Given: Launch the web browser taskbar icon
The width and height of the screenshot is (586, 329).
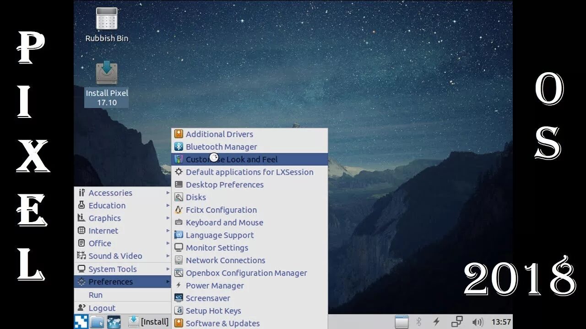Looking at the screenshot, I should (x=114, y=322).
